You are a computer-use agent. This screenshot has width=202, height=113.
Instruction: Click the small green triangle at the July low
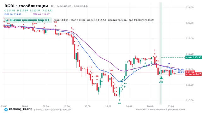pos(120,100)
